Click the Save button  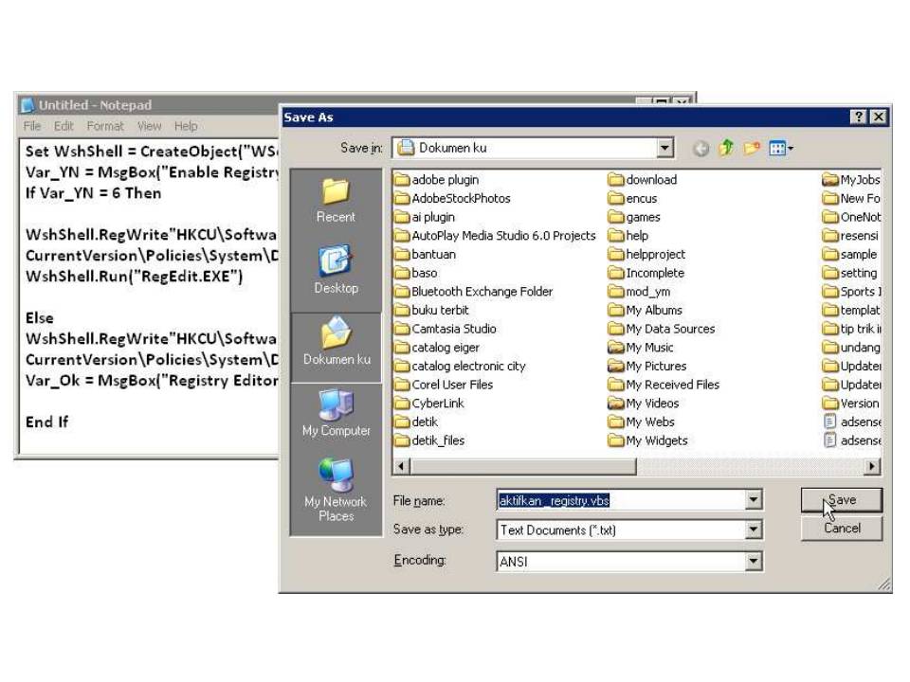[x=840, y=499]
